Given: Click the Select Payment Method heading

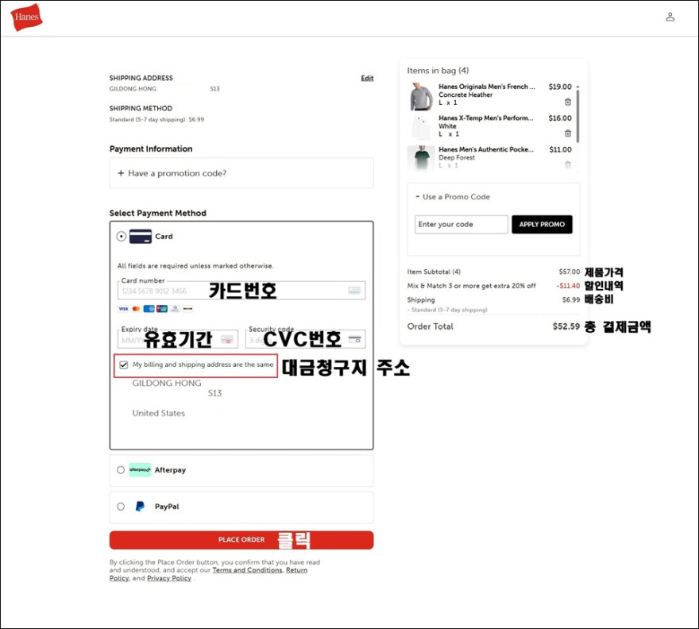Looking at the screenshot, I should [x=158, y=213].
